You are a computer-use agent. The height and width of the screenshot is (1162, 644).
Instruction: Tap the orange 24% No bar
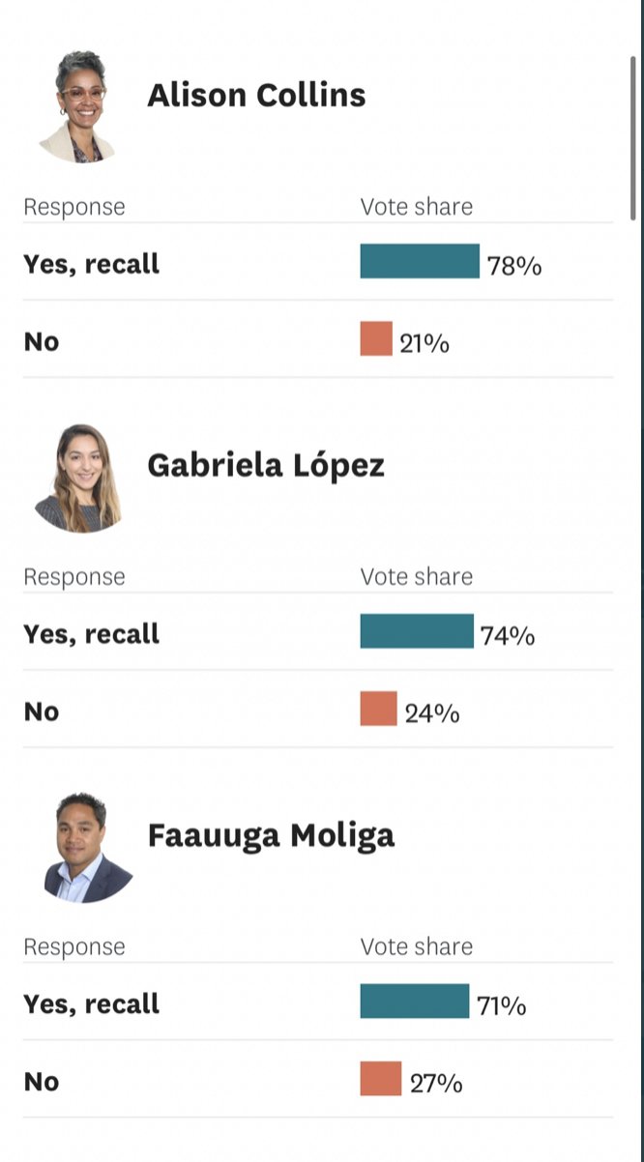click(378, 709)
